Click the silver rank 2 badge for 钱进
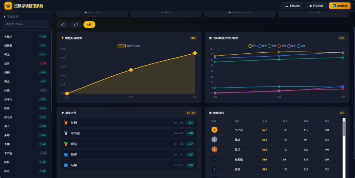This screenshot has width=355, height=178. coord(214,140)
